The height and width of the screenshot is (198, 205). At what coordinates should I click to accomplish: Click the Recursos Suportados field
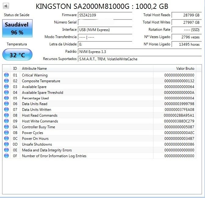click(x=140, y=59)
